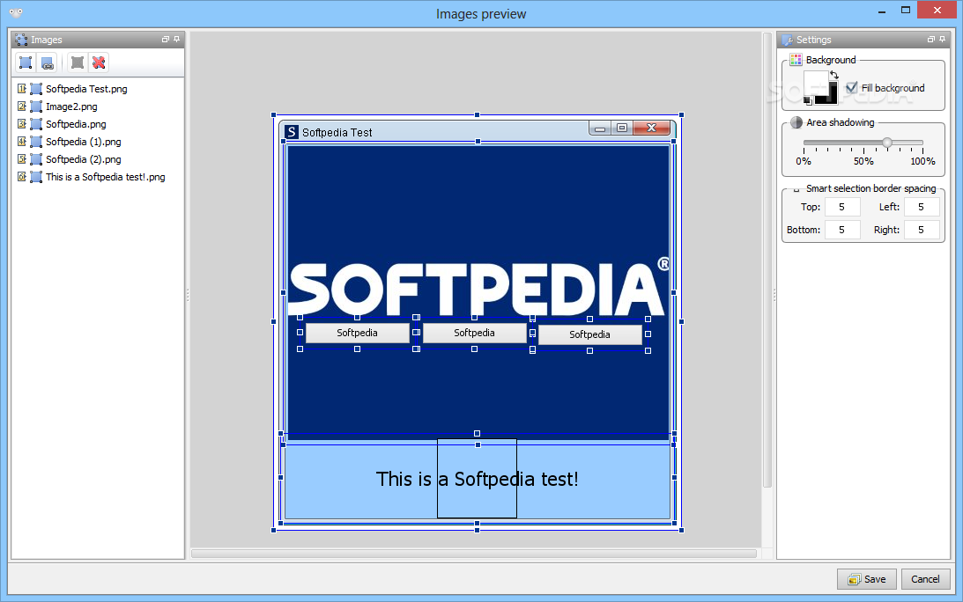Click the minimize button in preview window image
This screenshot has height=602, width=963.
600,128
